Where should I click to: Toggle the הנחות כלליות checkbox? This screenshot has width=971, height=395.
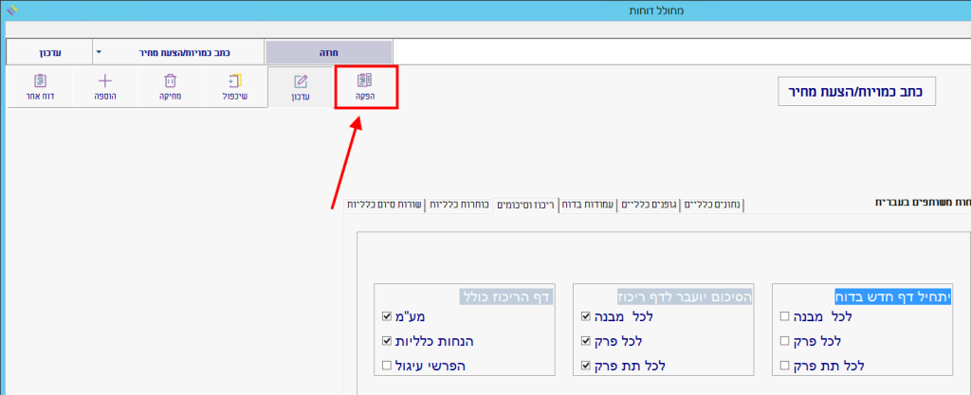click(x=386, y=340)
